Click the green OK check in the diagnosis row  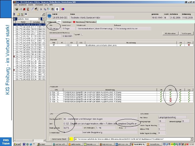click(180, 45)
